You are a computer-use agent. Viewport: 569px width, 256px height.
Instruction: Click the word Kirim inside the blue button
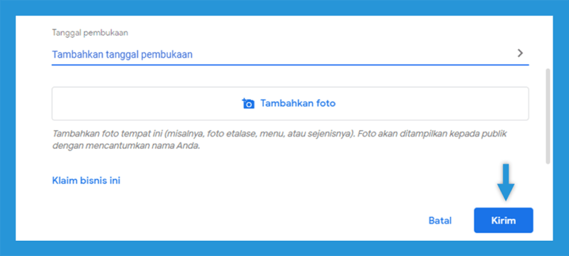(x=504, y=220)
